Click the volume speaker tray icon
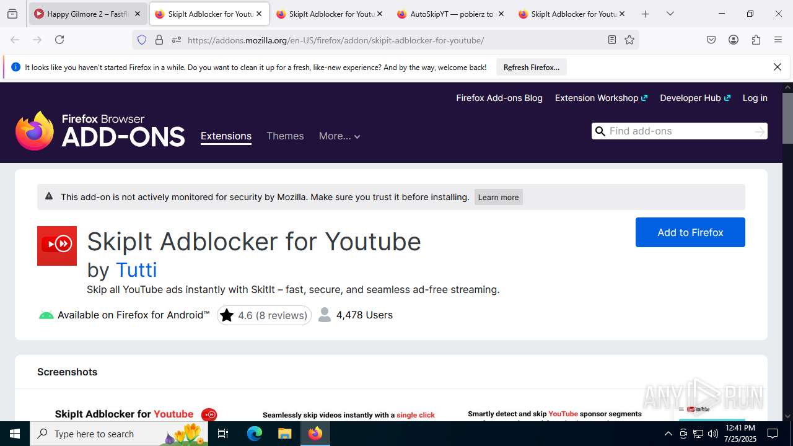The image size is (793, 446). (x=713, y=434)
